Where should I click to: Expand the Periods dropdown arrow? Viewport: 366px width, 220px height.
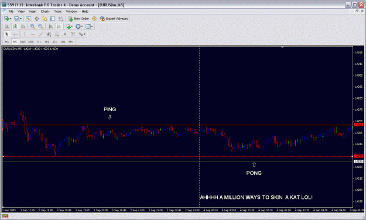point(82,26)
